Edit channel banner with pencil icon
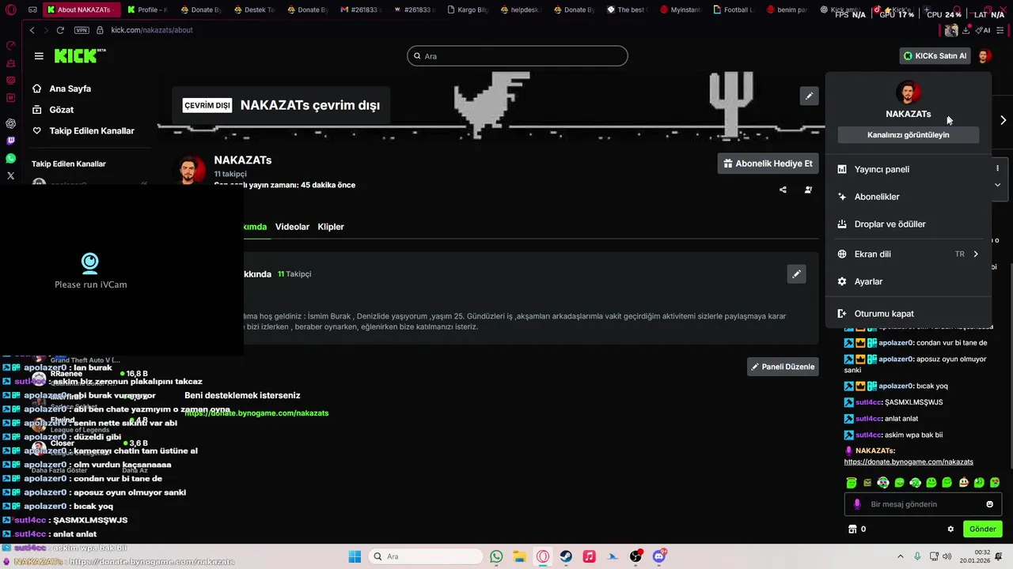 809,96
